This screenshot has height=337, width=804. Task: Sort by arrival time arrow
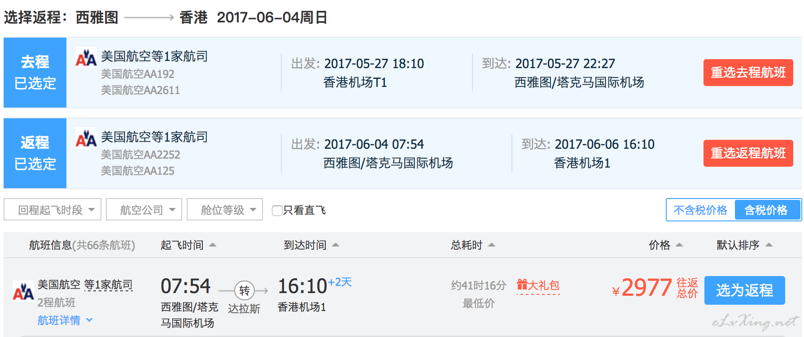tap(336, 245)
